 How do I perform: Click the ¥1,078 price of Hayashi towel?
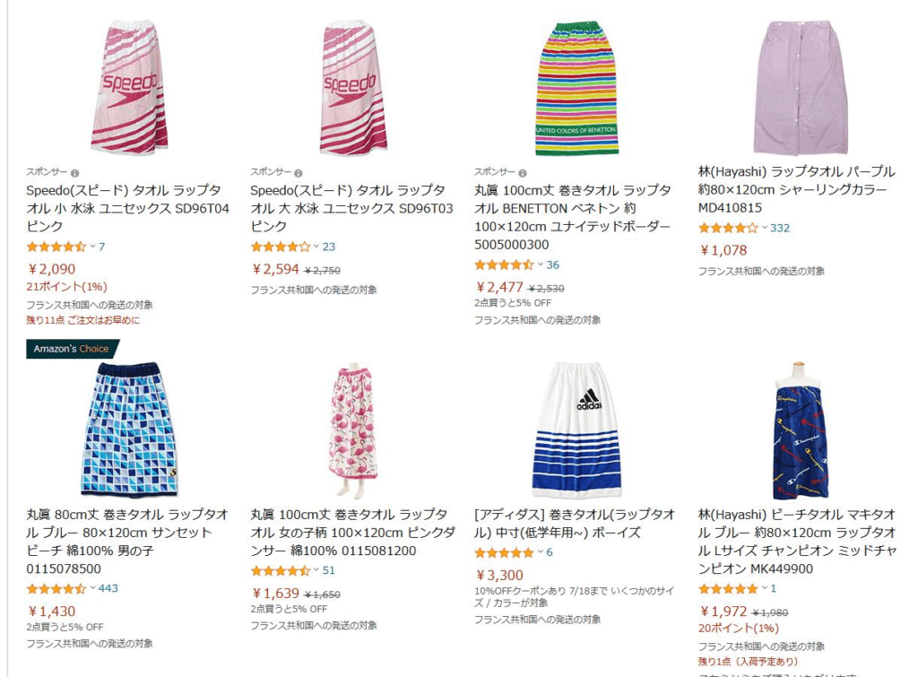pyautogui.click(x=723, y=251)
